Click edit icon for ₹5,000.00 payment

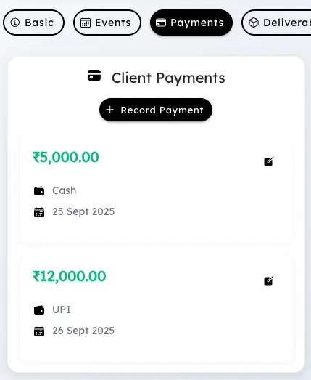click(x=269, y=161)
